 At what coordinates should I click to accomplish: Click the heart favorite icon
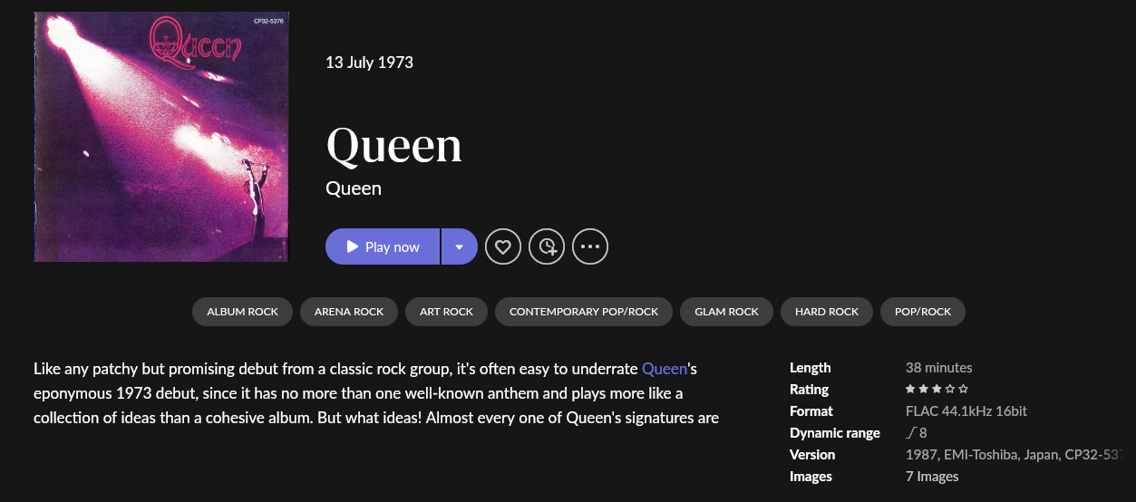coord(503,246)
